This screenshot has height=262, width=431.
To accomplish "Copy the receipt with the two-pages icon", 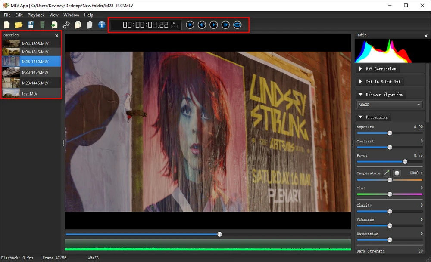I will [x=78, y=25].
